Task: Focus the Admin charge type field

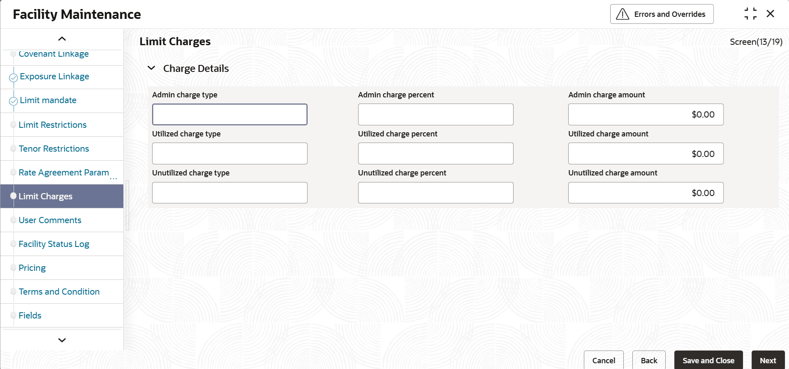Action: 229,115
